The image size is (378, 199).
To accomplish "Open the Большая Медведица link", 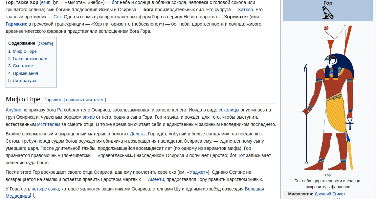I will pyautogui.click(x=255, y=189).
